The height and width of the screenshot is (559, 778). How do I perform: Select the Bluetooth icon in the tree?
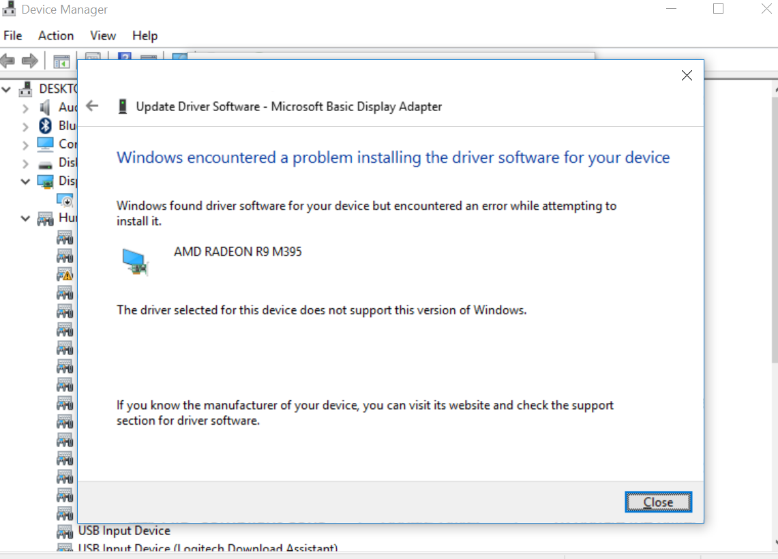click(x=46, y=125)
